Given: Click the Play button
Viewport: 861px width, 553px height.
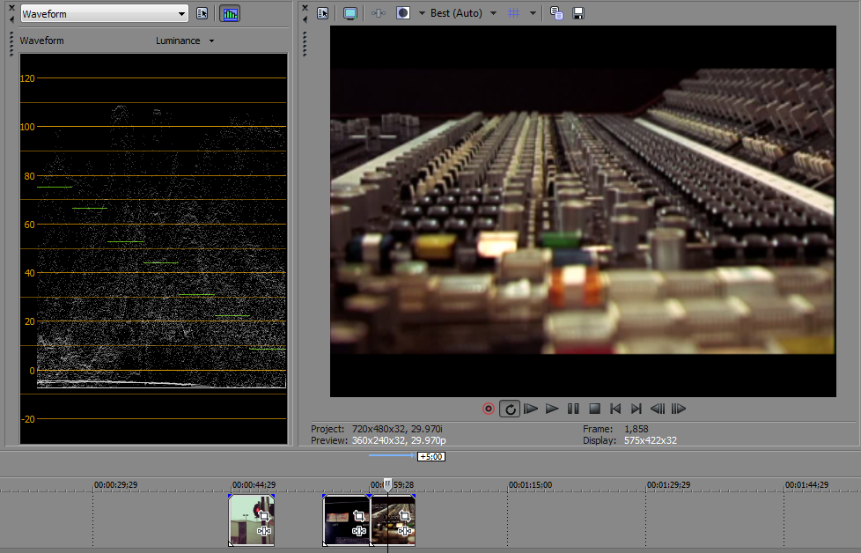Looking at the screenshot, I should [x=552, y=409].
